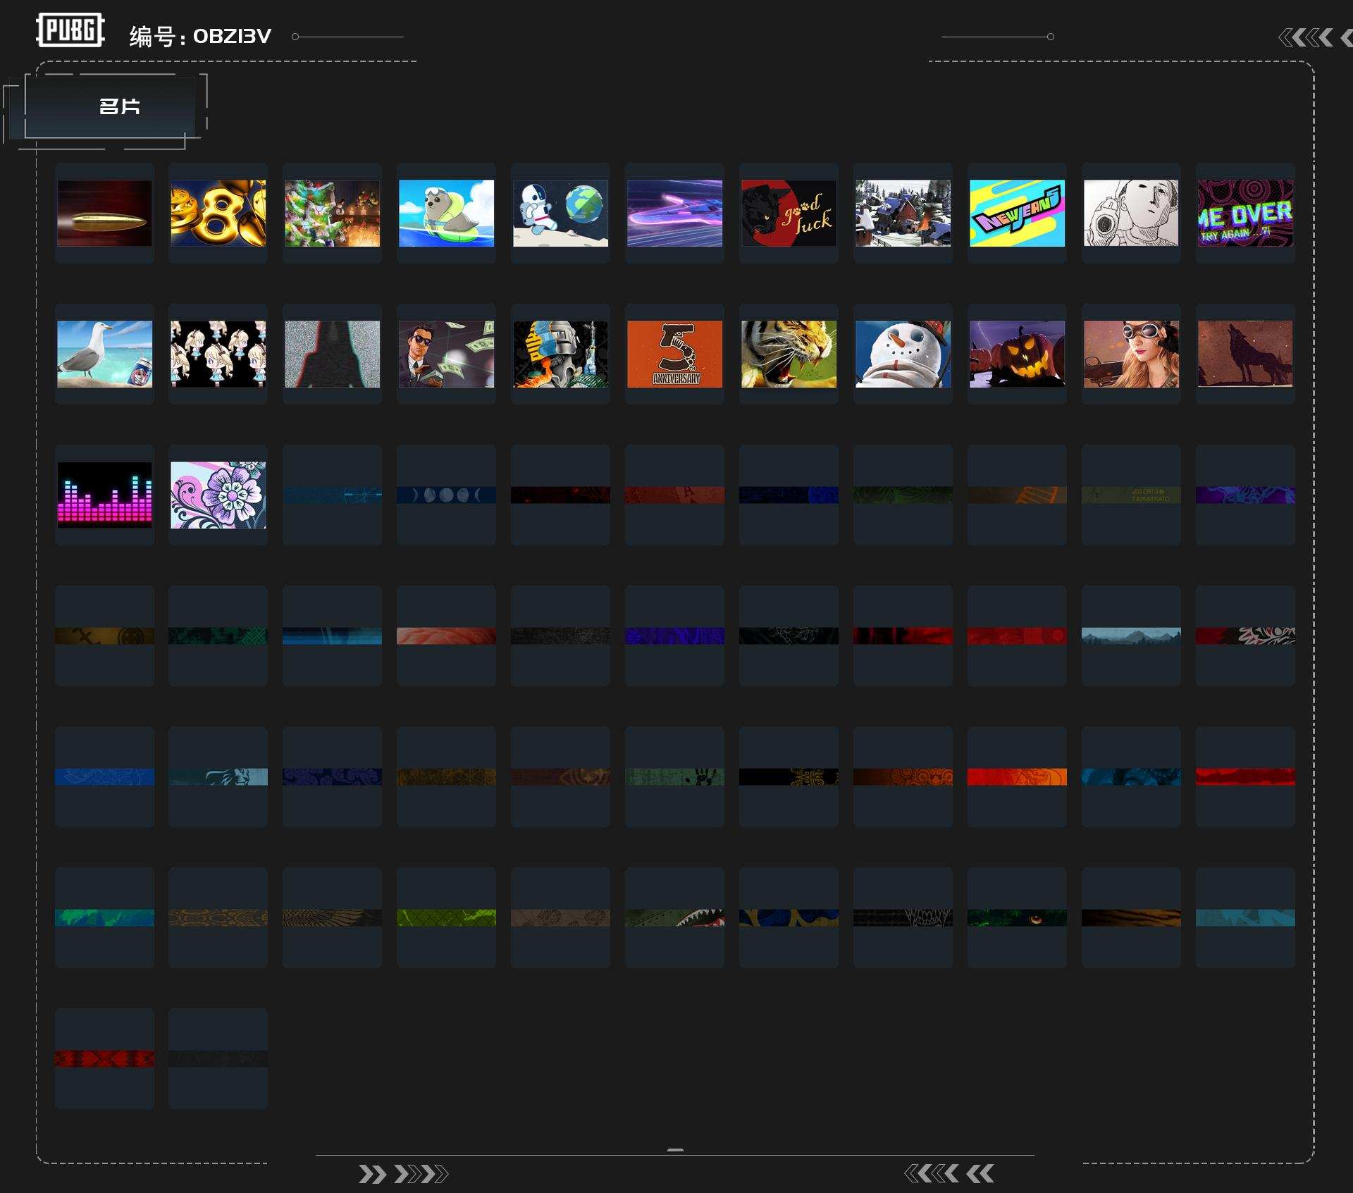Screen dimensions: 1353x1193
Task: Select the snowy village nameplate
Action: click(x=903, y=213)
